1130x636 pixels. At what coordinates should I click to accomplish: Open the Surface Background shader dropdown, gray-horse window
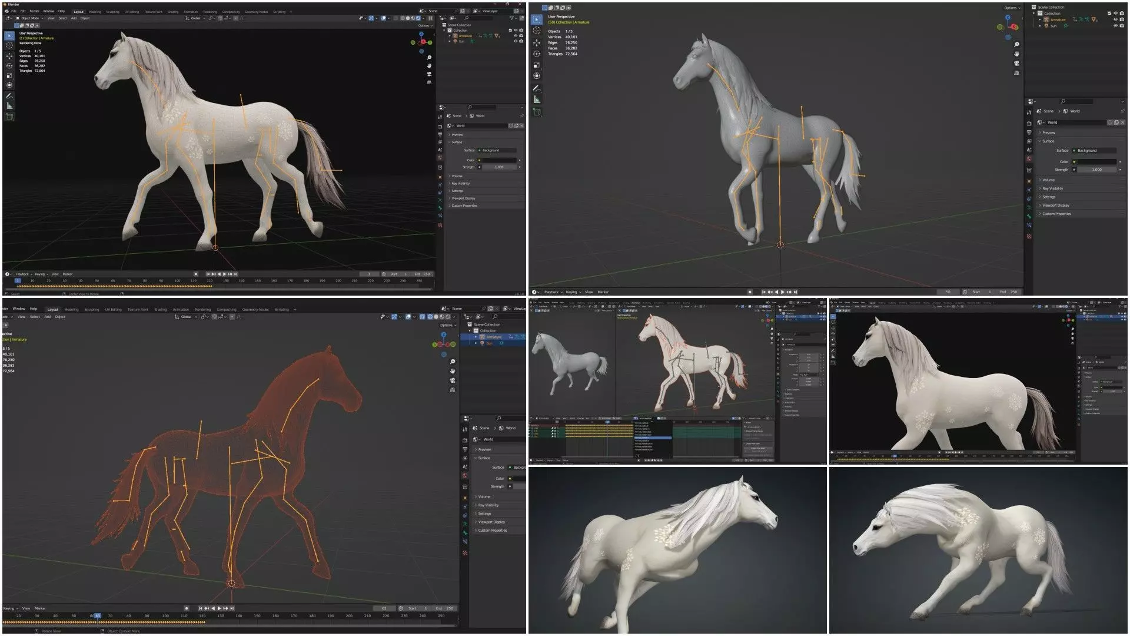(x=1094, y=151)
